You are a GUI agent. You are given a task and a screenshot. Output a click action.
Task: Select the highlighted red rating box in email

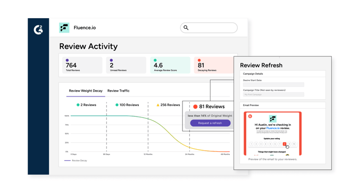pos(285,144)
